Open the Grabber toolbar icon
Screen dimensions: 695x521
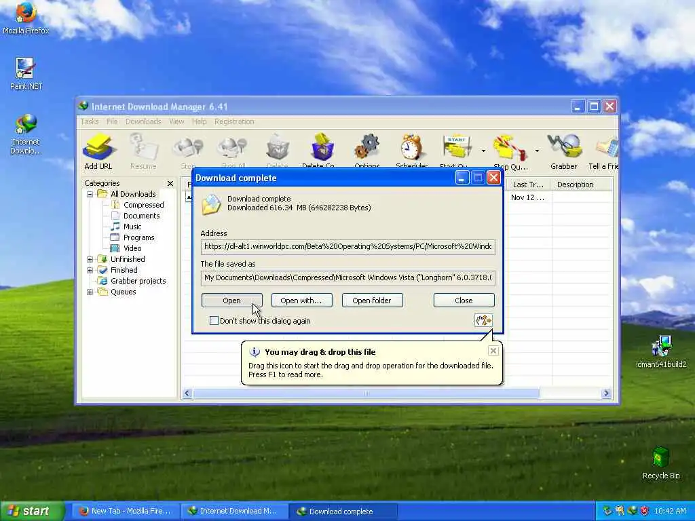click(x=564, y=151)
